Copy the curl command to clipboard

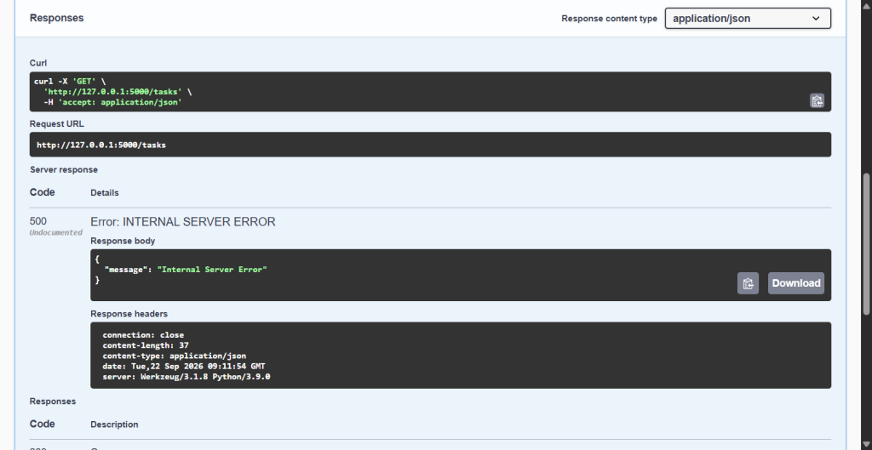817,100
